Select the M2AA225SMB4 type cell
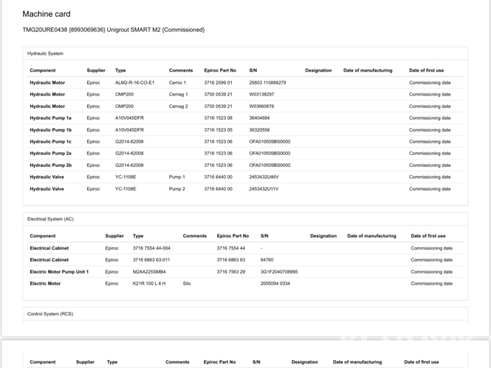Image resolution: width=491 pixels, height=368 pixels. pyautogui.click(x=149, y=272)
